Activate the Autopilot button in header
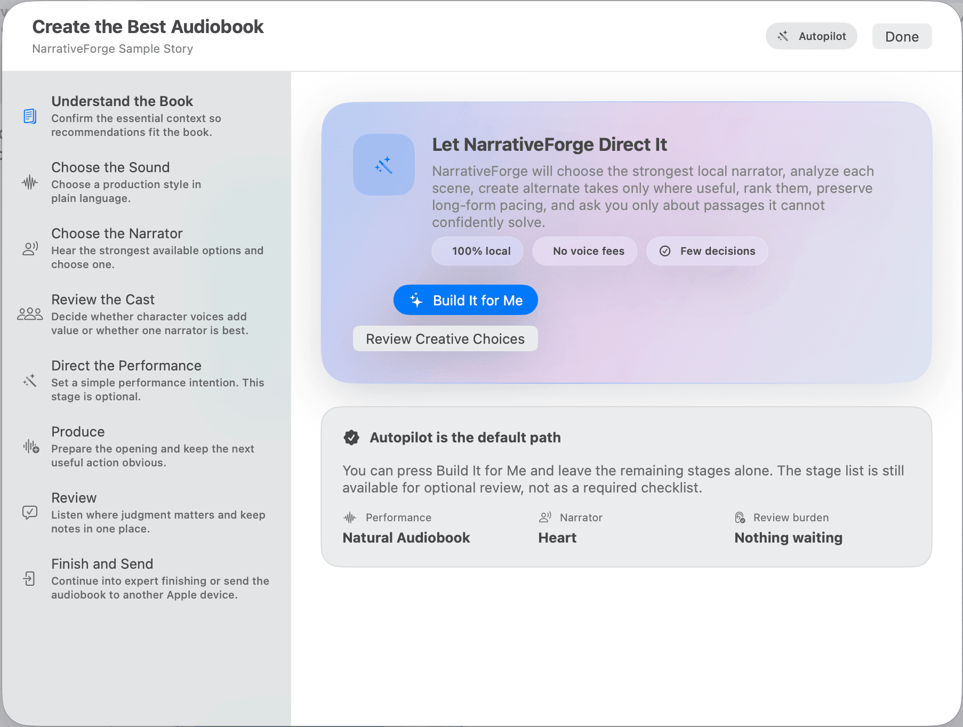Screen dimensions: 963x727 [812, 36]
